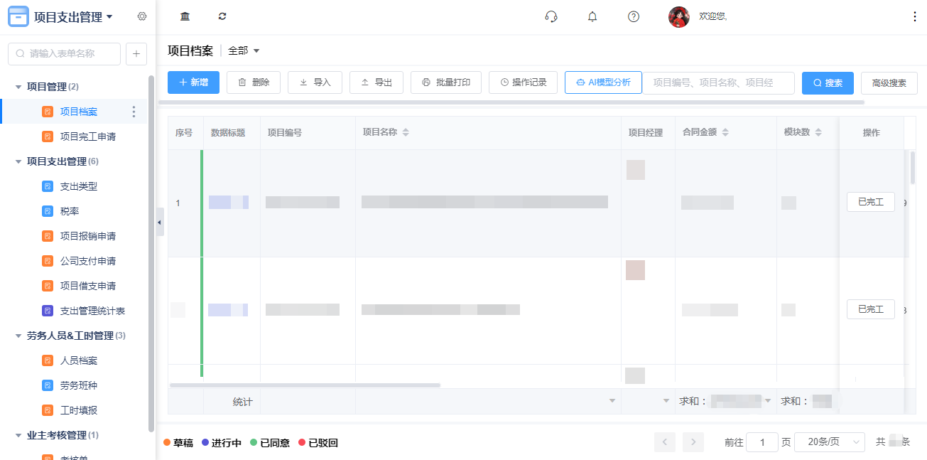
Task: Go to previous page arrow
Action: (x=665, y=442)
